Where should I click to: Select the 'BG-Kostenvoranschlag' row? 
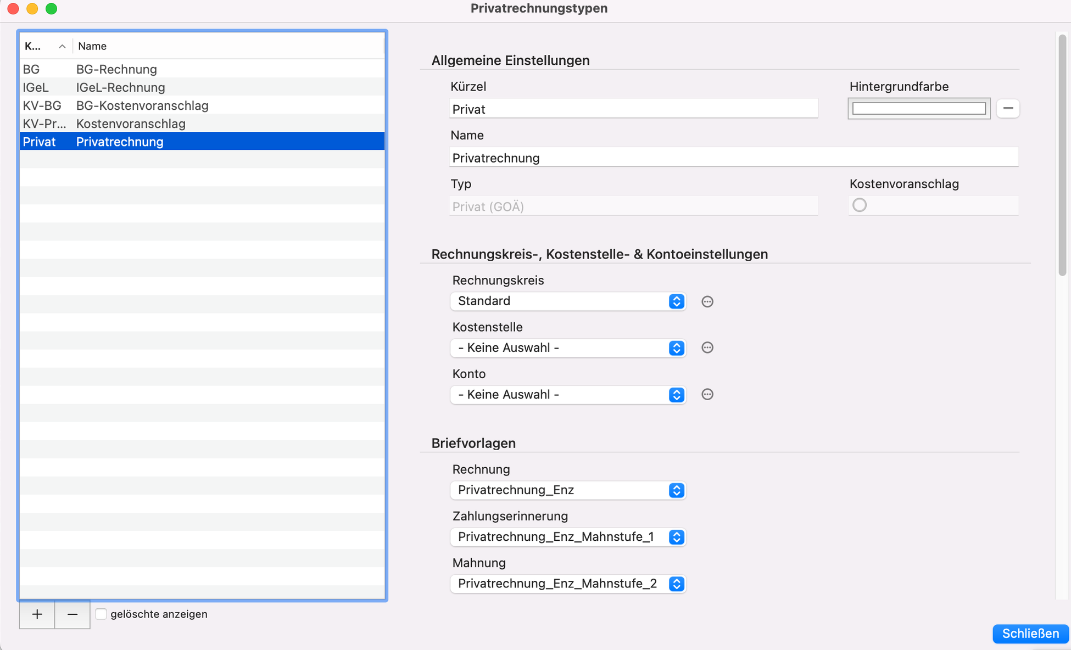click(x=202, y=105)
